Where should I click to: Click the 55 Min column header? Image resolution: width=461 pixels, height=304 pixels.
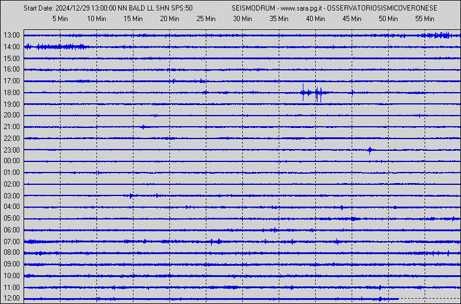425,19
